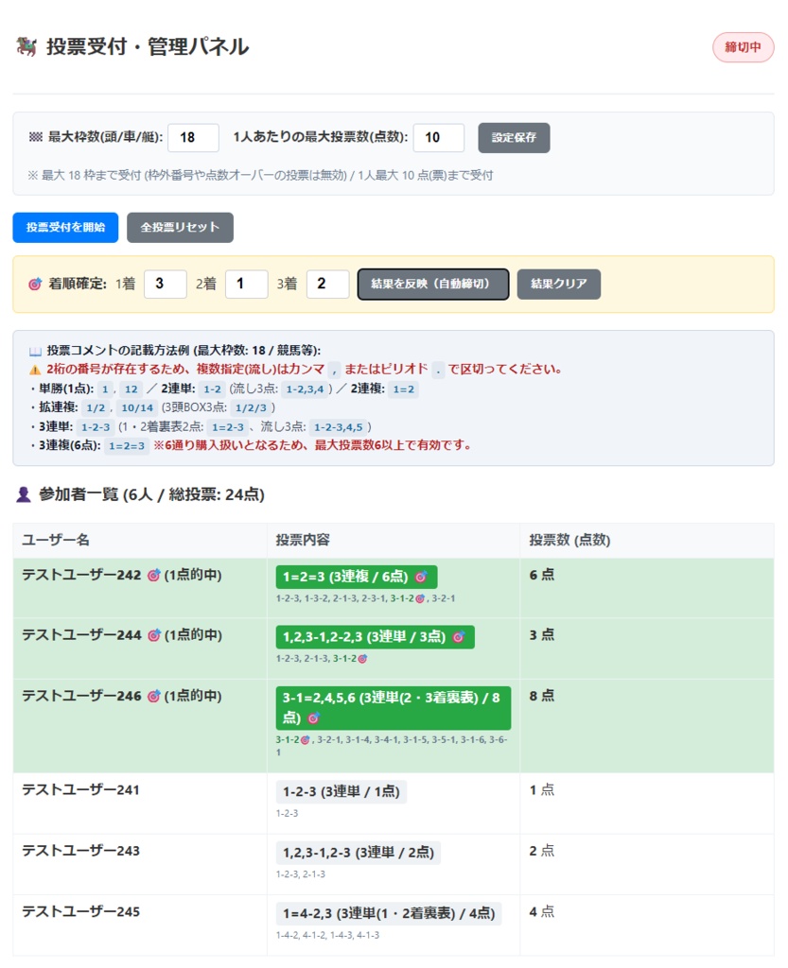The image size is (788, 968).
Task: Click the grid icon beside 最大枠数 label
Action: (x=35, y=137)
